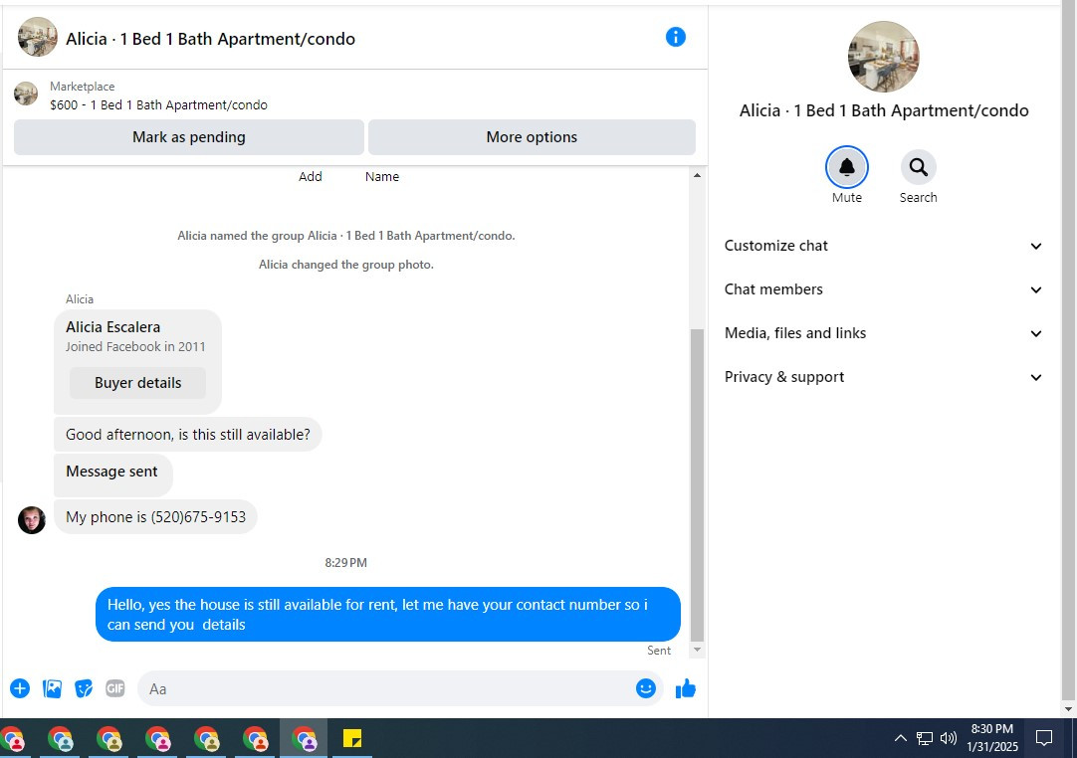The height and width of the screenshot is (758, 1077).
Task: Click 'Alicia changed the group photo' notice
Action: (346, 265)
